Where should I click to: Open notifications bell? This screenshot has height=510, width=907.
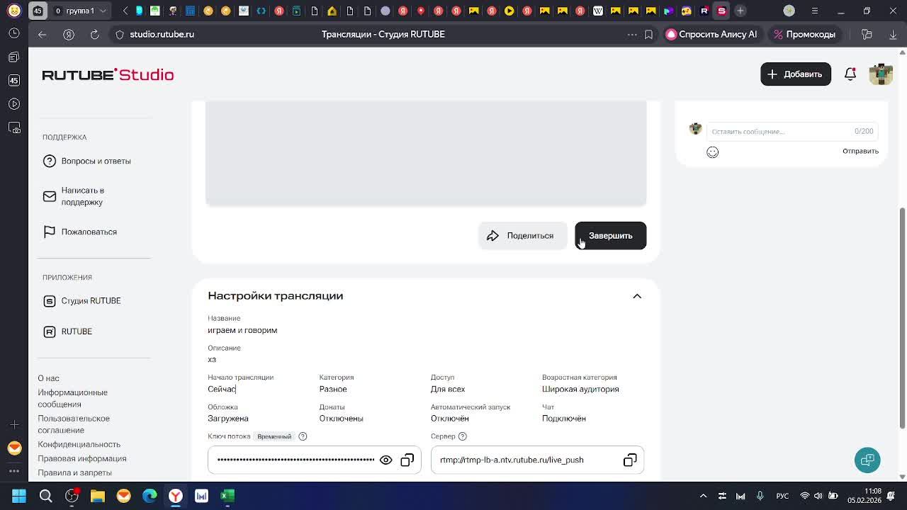[x=850, y=74]
